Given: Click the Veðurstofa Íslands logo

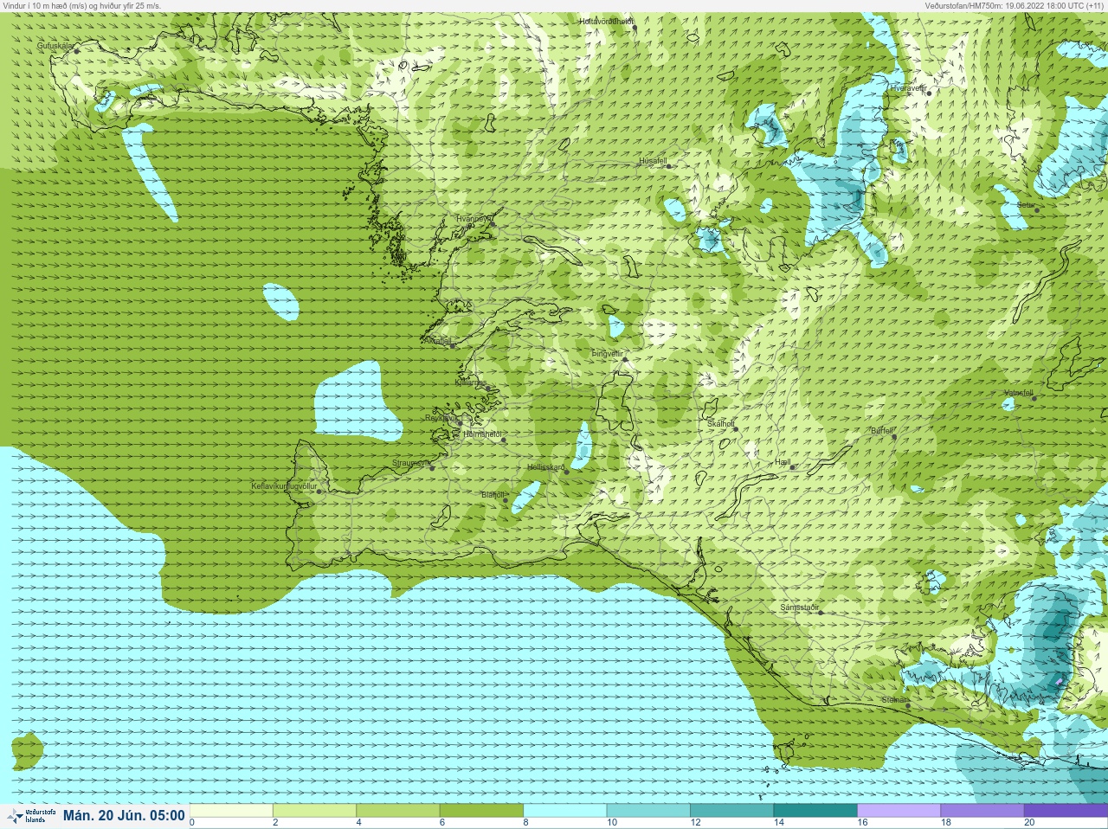Looking at the screenshot, I should pyautogui.click(x=31, y=815).
